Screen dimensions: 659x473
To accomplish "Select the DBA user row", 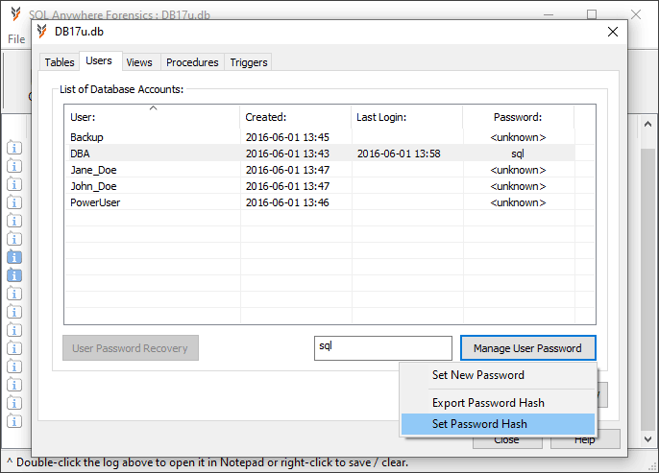I will tap(320, 154).
